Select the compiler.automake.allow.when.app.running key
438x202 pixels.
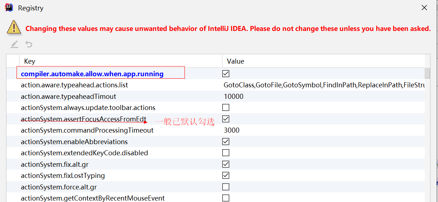click(x=92, y=74)
